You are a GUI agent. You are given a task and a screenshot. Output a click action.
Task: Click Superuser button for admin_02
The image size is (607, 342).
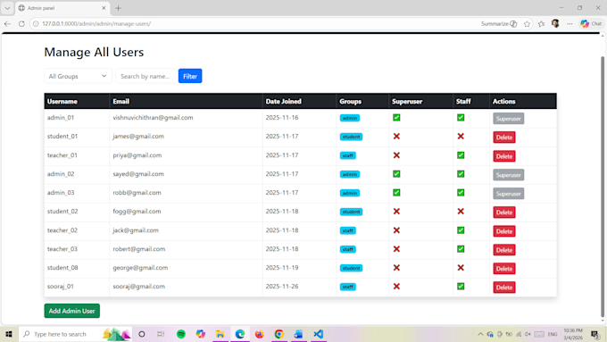(x=508, y=175)
